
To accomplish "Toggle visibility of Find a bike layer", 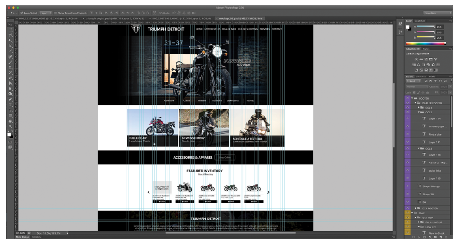I will (407, 134).
